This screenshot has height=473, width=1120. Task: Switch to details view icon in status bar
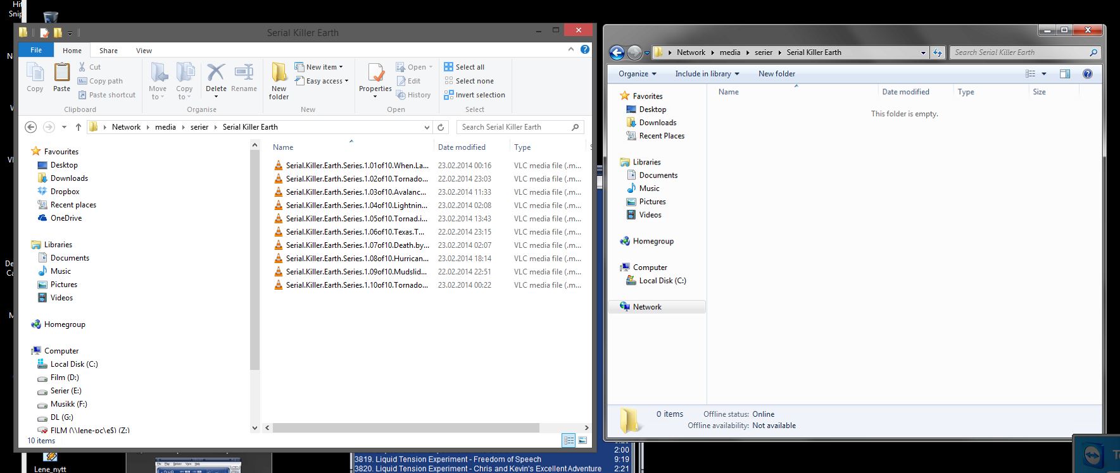pyautogui.click(x=569, y=440)
